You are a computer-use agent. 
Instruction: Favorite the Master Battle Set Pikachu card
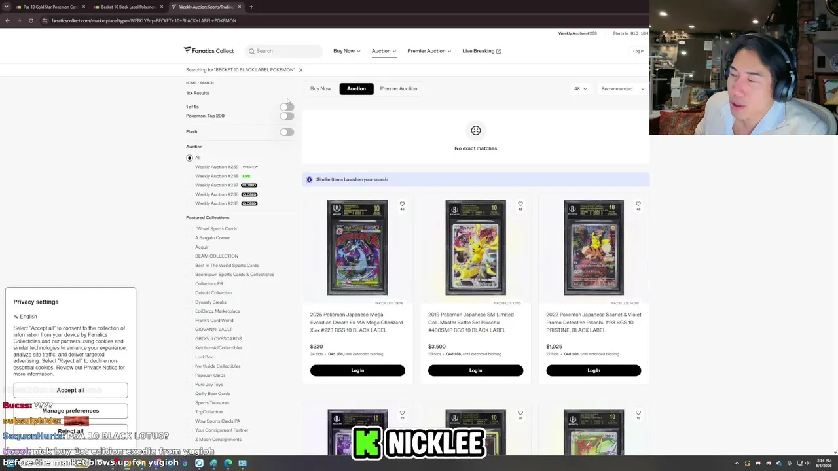pyautogui.click(x=520, y=205)
